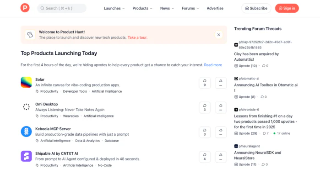Image resolution: width=320 pixels, height=174 pixels.
Task: Follow the Take a tour link
Action: 137,37
